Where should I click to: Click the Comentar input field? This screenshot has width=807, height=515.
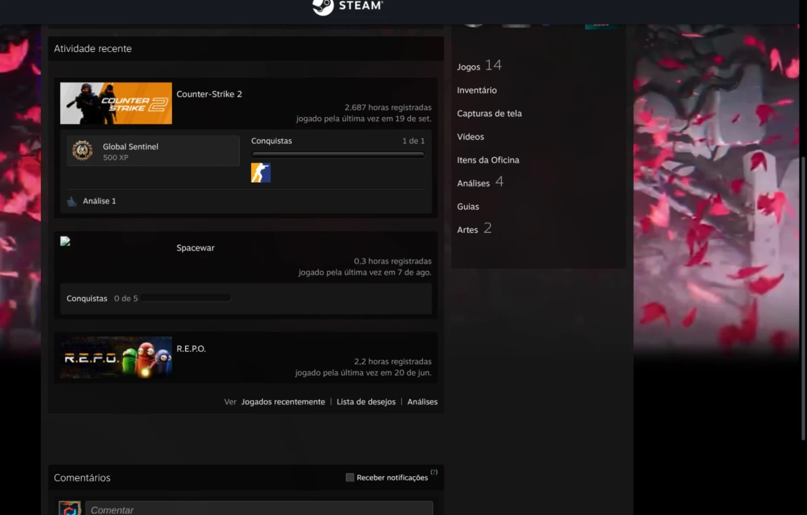(259, 509)
